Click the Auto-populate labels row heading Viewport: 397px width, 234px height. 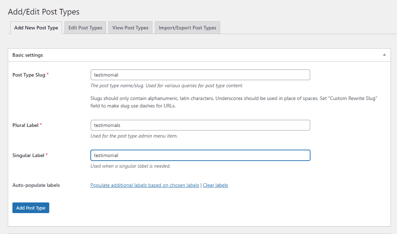click(36, 185)
